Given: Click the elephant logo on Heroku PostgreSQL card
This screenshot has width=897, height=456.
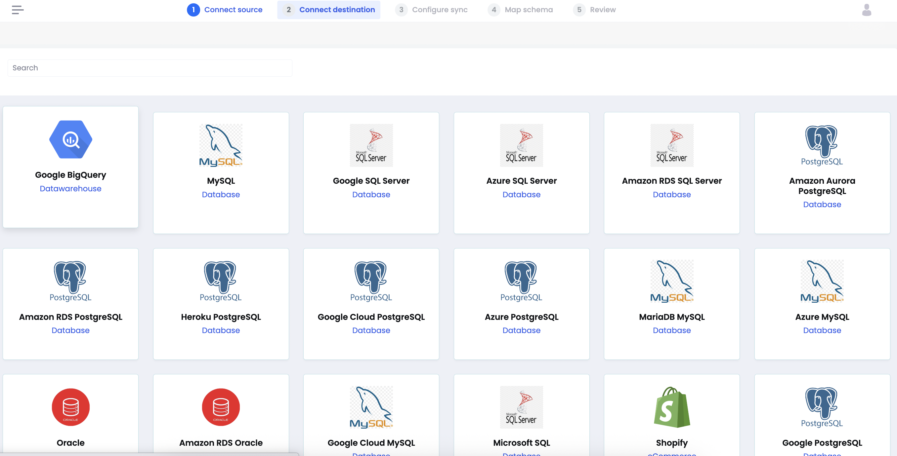Looking at the screenshot, I should click(x=221, y=281).
